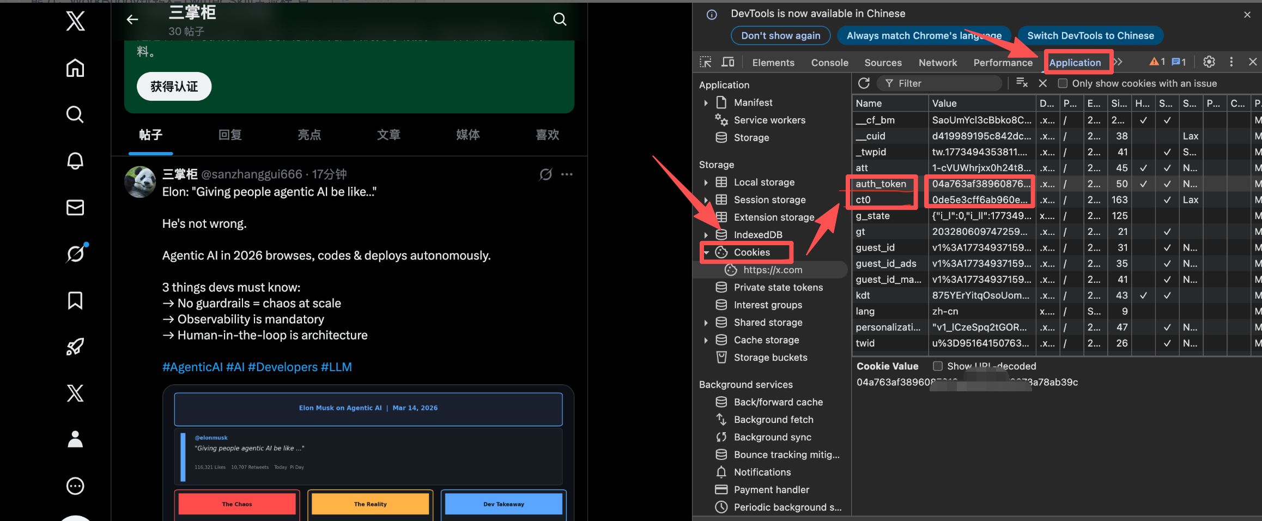The width and height of the screenshot is (1262, 521).
Task: Open the Grok action icon on the tweet
Action: (545, 174)
